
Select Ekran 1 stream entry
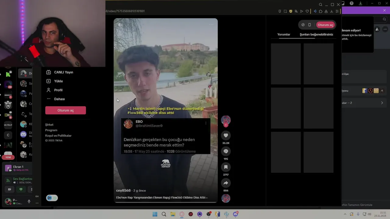pos(18,168)
